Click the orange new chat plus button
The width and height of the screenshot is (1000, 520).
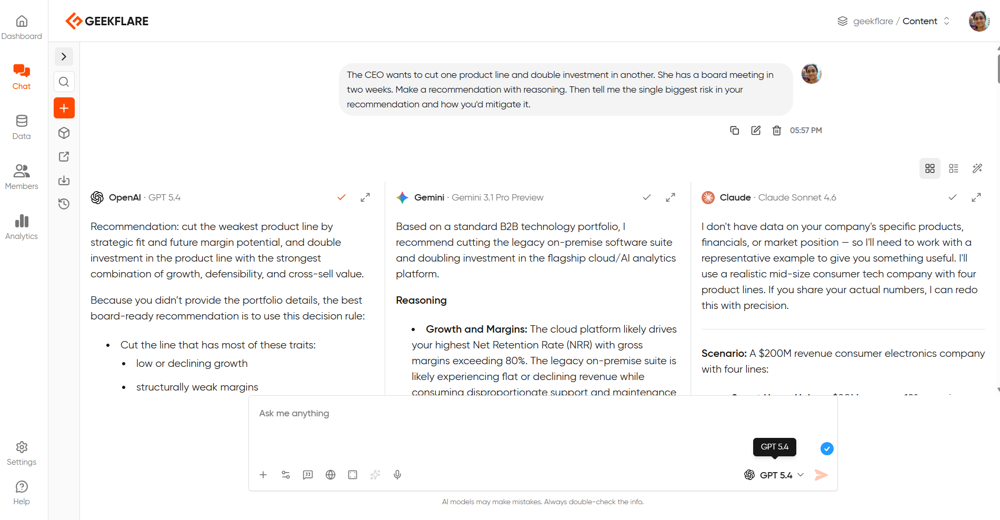point(64,108)
